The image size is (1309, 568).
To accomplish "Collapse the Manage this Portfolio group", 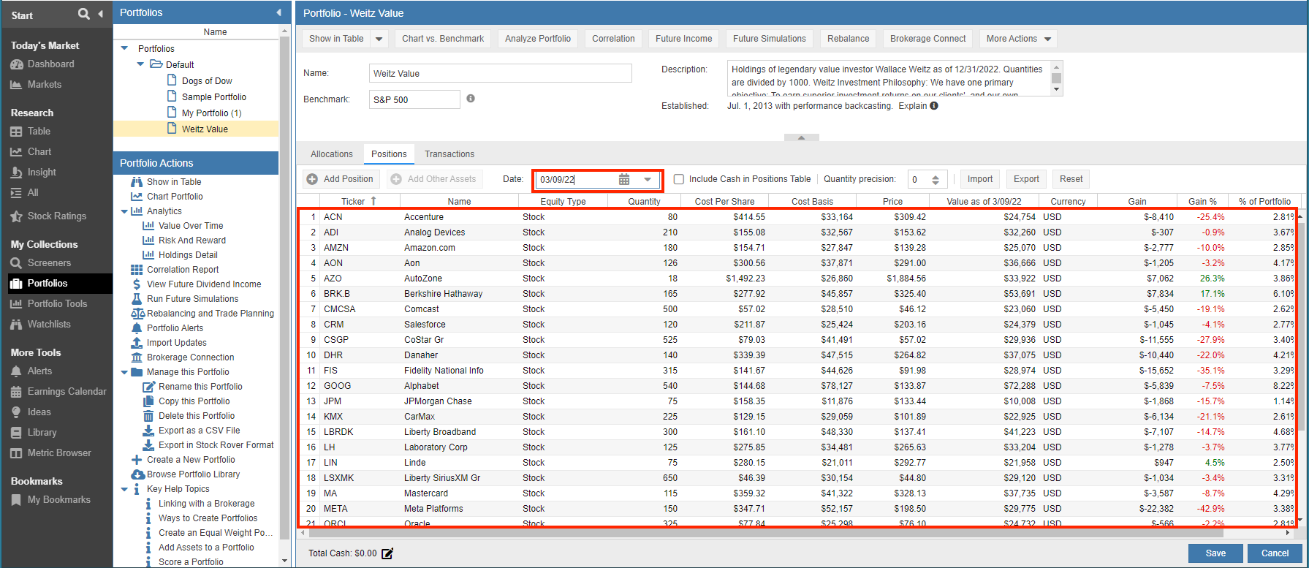I will [124, 372].
